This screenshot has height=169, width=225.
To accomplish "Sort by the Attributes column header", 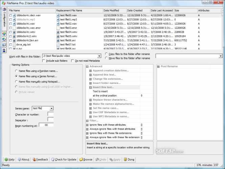I will tap(209, 10).
